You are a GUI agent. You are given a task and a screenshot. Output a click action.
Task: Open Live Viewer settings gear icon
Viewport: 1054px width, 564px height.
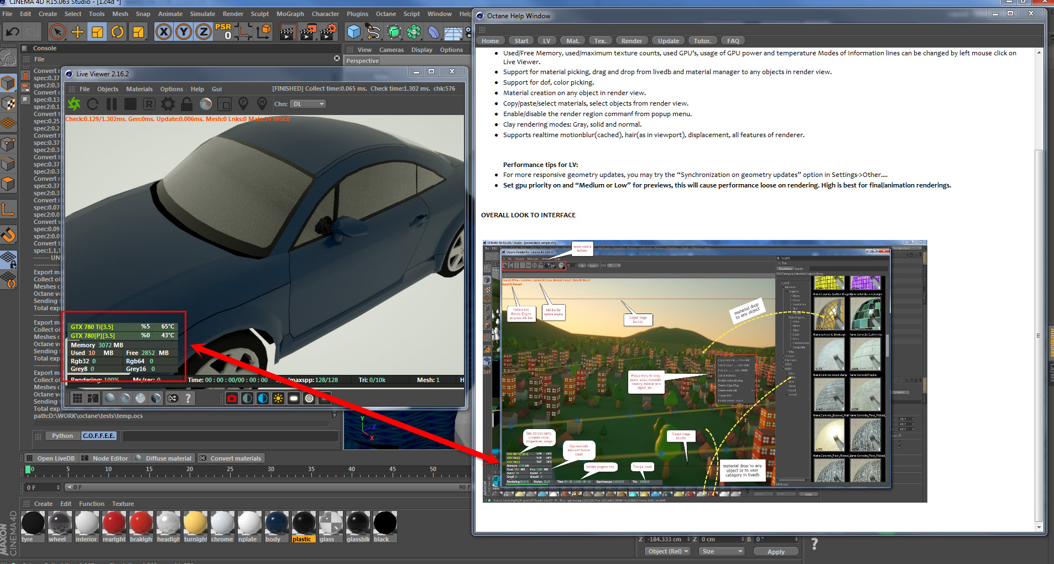(168, 104)
